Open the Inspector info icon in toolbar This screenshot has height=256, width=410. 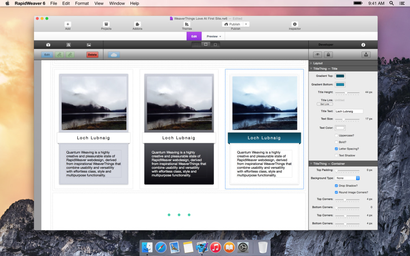click(x=295, y=24)
